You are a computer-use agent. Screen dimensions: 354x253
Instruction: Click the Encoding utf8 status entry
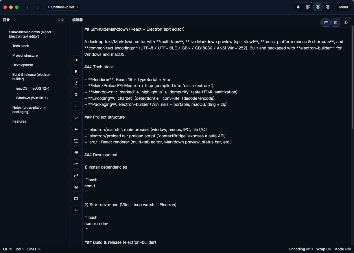pos(301,249)
